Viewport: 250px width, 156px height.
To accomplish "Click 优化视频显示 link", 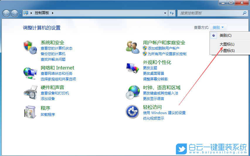I will tap(154, 118).
